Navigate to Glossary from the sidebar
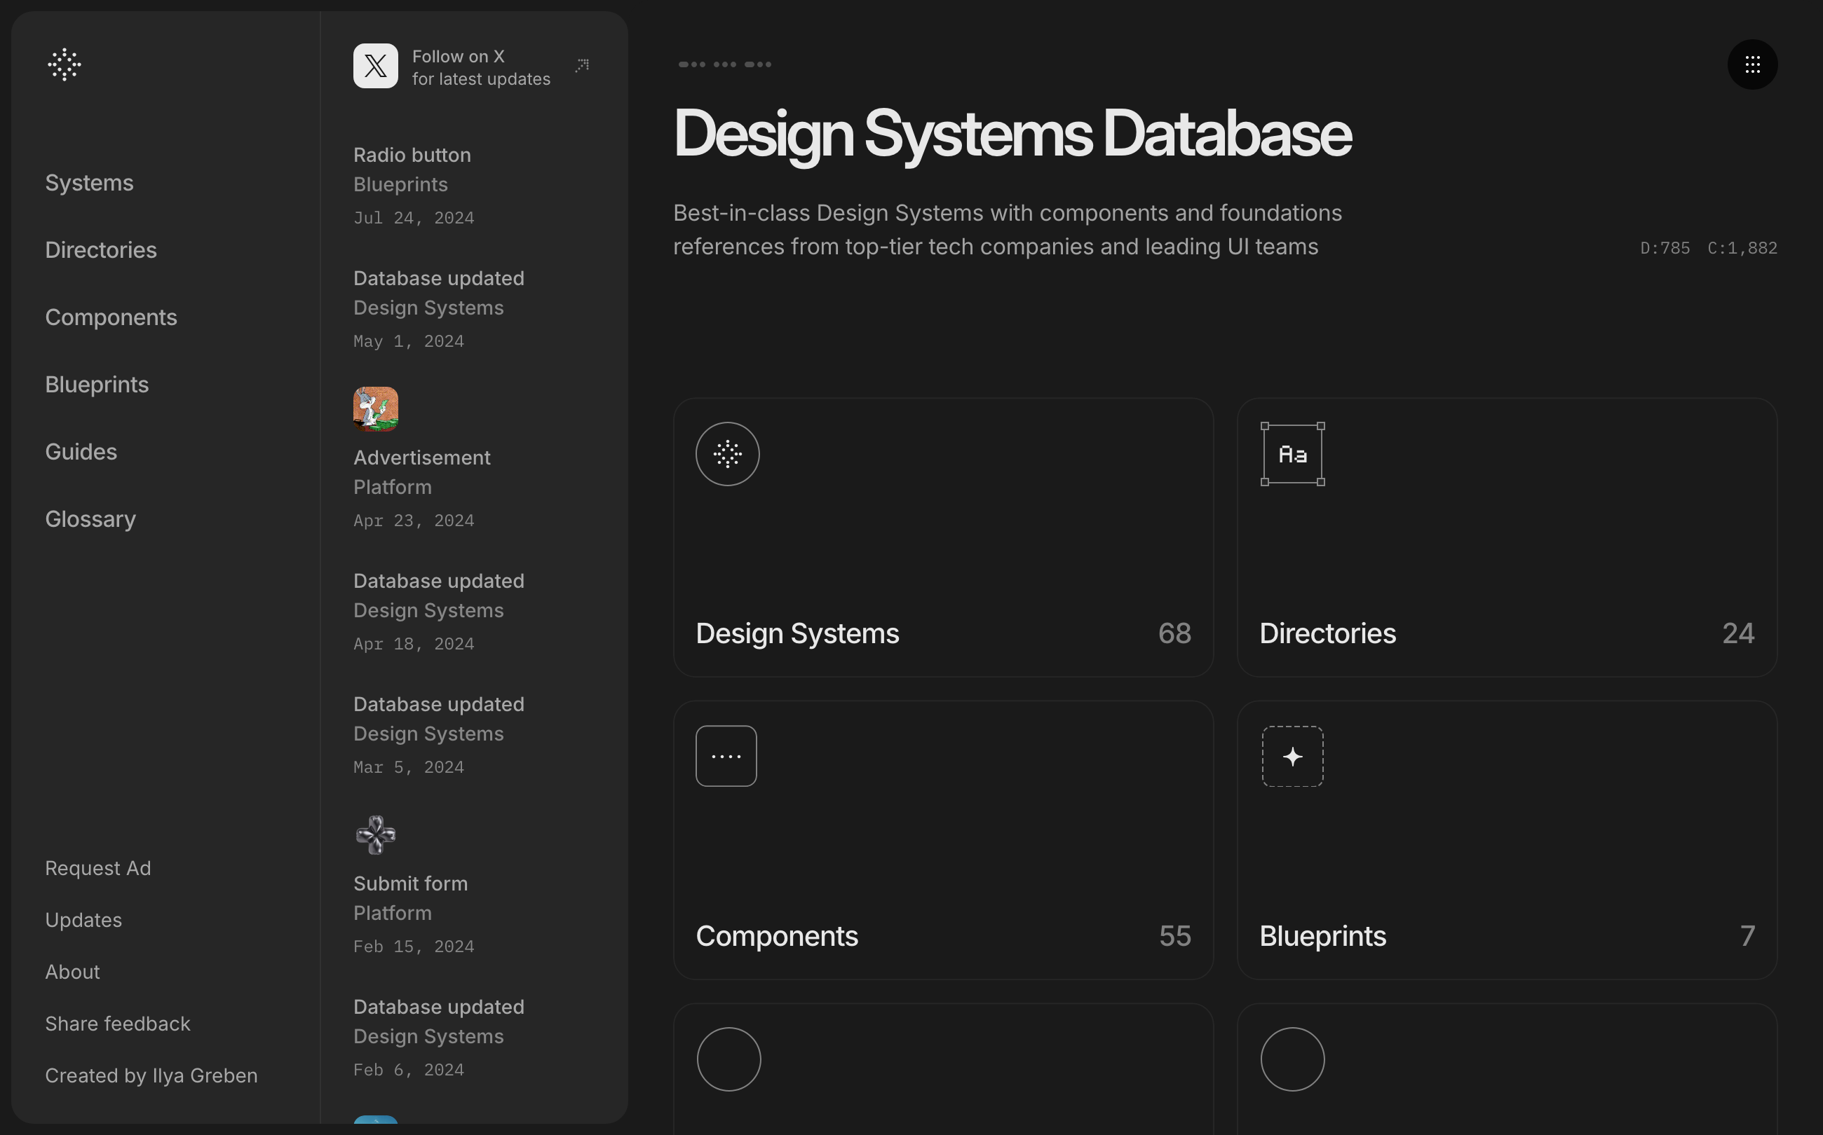The image size is (1823, 1135). click(90, 518)
